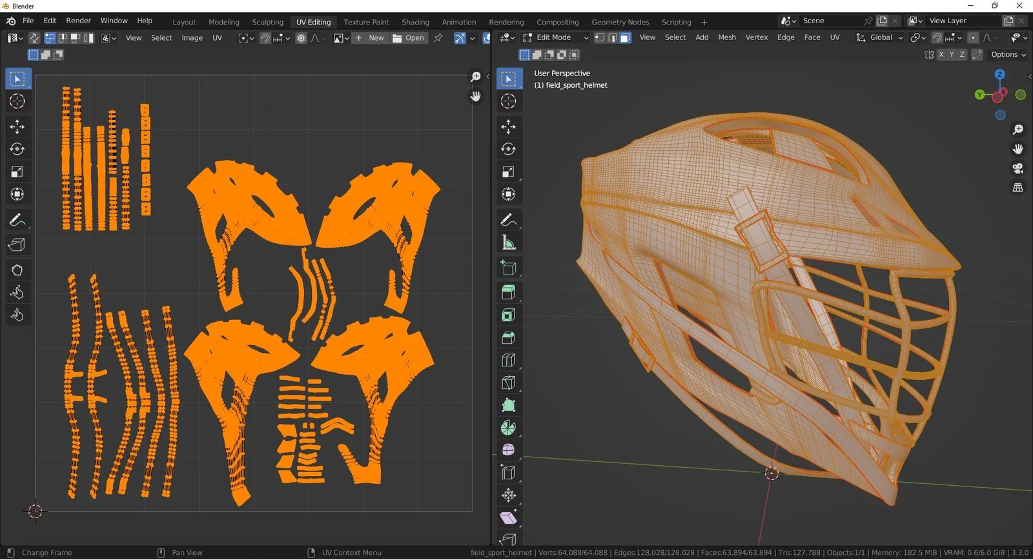Select the Inset Faces tool
Screen dimensions: 1033x560
[x=509, y=315]
